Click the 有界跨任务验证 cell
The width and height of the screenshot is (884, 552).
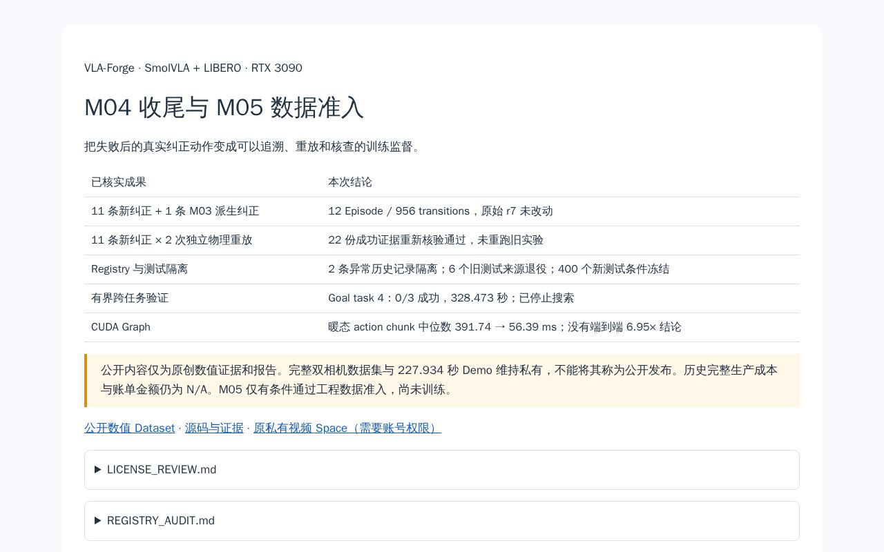coord(202,298)
